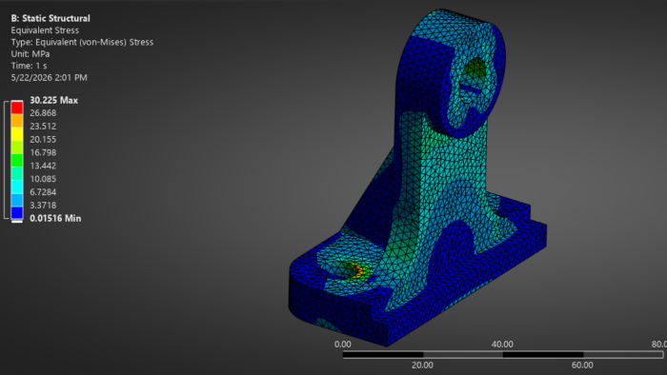This screenshot has width=667, height=375.
Task: Select the '26.868' legend value
Action: click(43, 113)
